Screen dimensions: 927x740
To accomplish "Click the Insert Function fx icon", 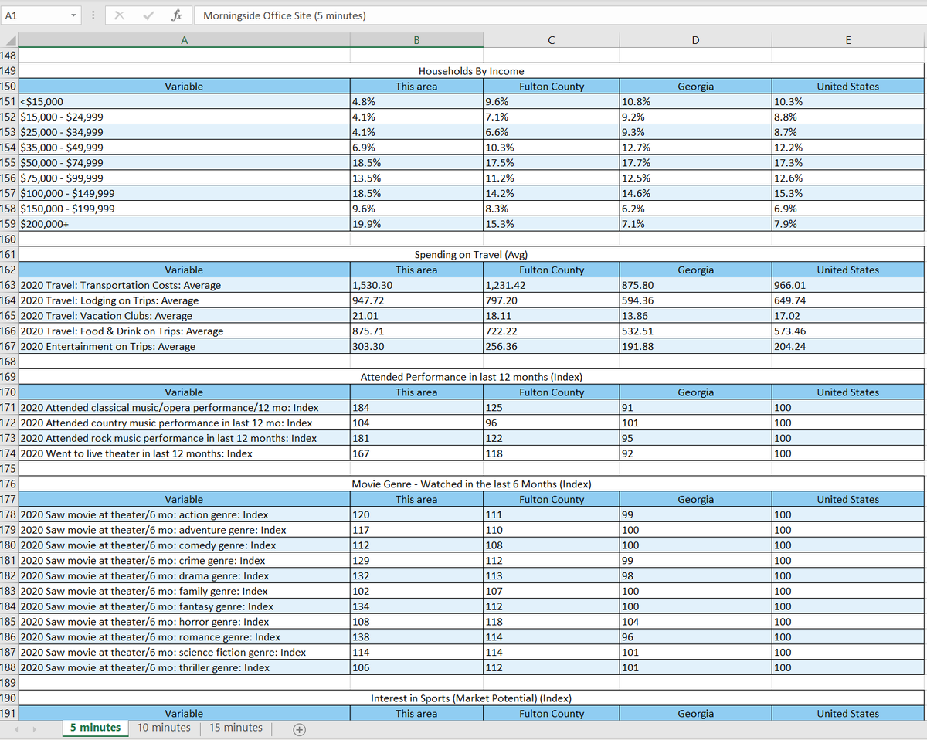I will (177, 15).
